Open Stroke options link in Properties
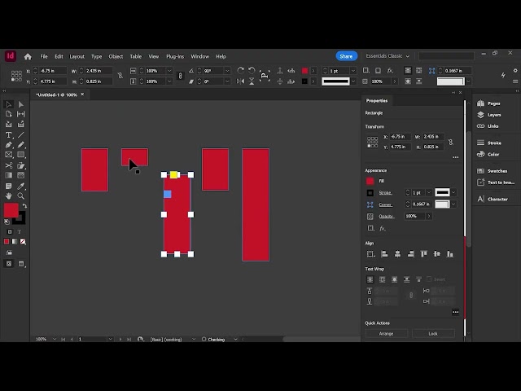This screenshot has height=391, width=521. [x=385, y=192]
